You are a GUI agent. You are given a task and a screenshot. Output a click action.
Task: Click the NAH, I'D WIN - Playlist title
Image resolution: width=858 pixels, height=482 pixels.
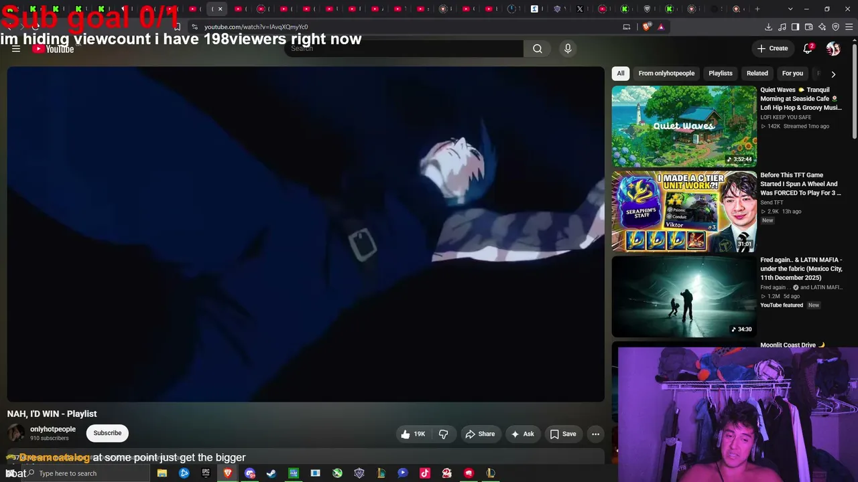coord(52,414)
